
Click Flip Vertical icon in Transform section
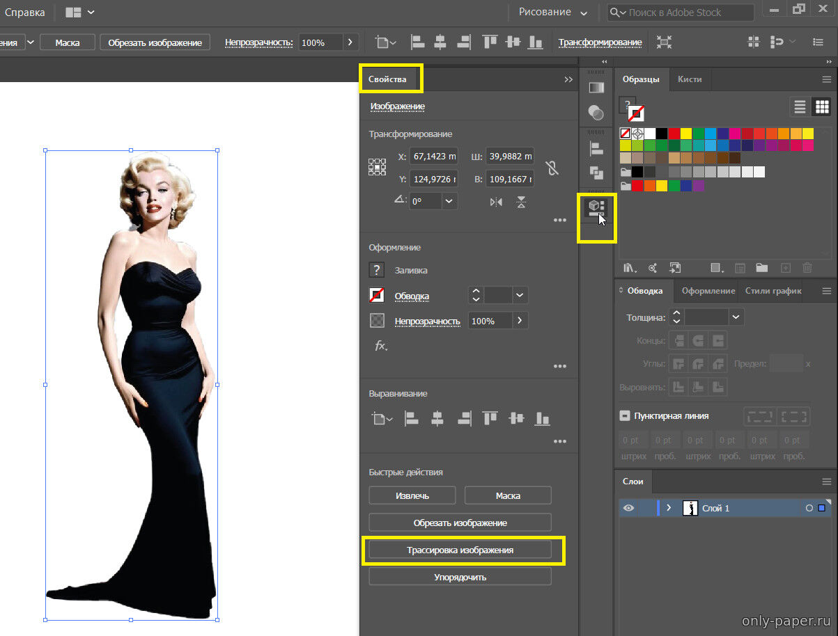pos(521,202)
